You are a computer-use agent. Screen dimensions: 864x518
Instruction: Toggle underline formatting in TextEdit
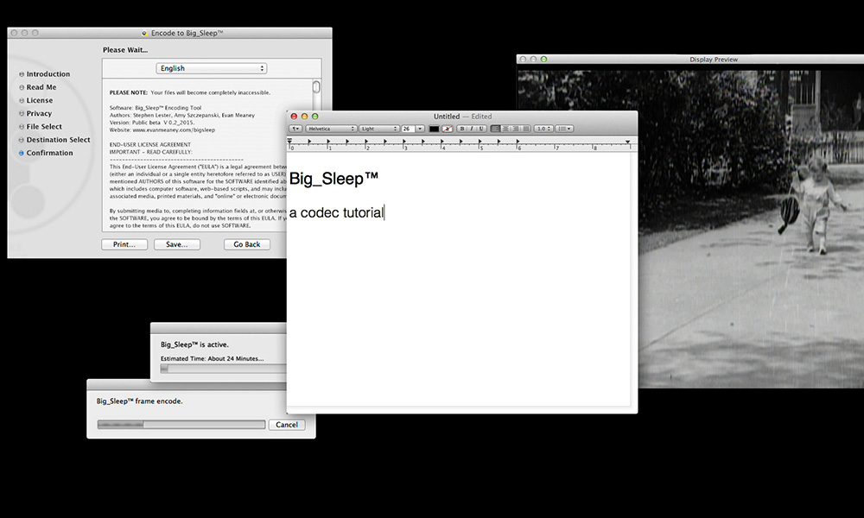point(481,129)
